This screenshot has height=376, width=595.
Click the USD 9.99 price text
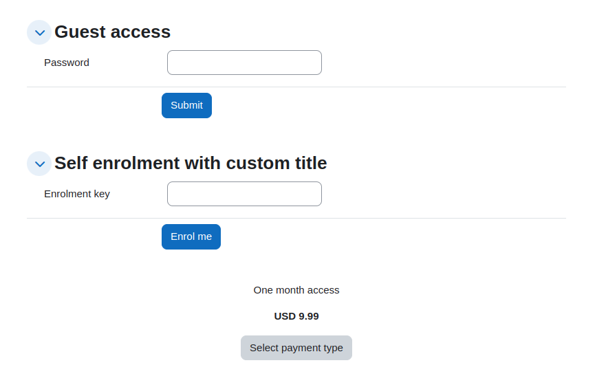click(296, 316)
